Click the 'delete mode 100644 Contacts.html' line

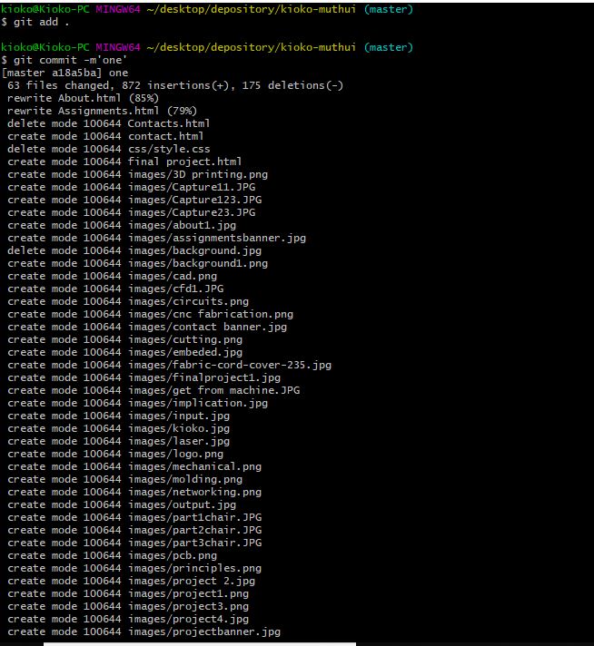[x=108, y=123]
